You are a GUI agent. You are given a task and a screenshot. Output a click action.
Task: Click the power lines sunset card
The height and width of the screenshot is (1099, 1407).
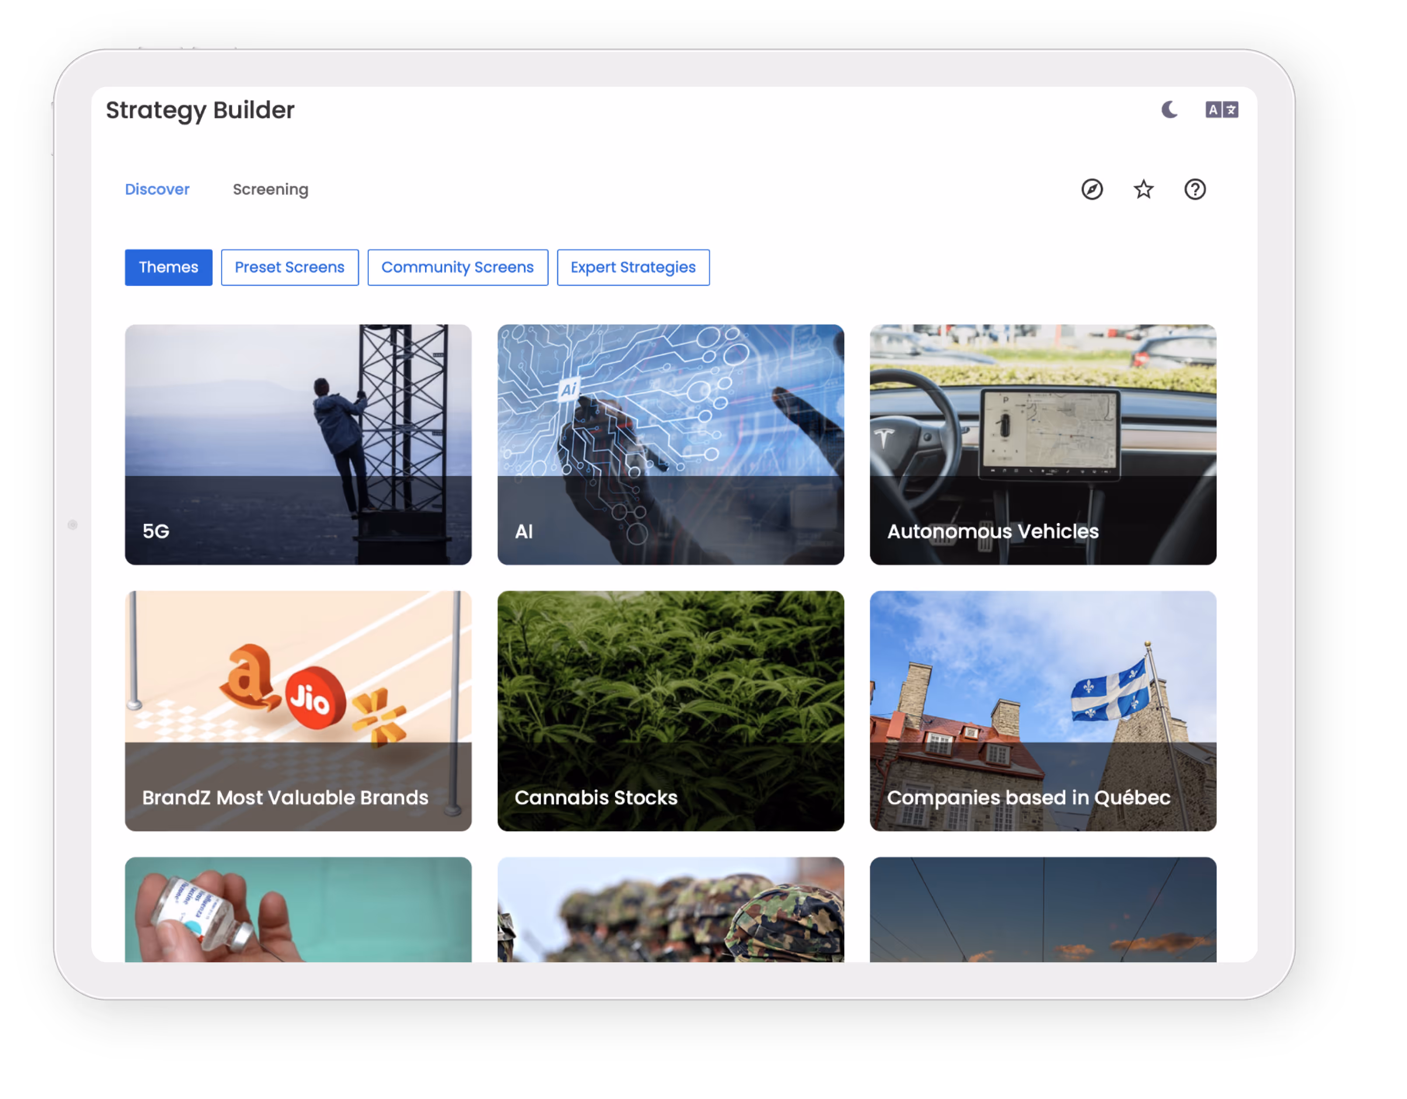(1043, 909)
